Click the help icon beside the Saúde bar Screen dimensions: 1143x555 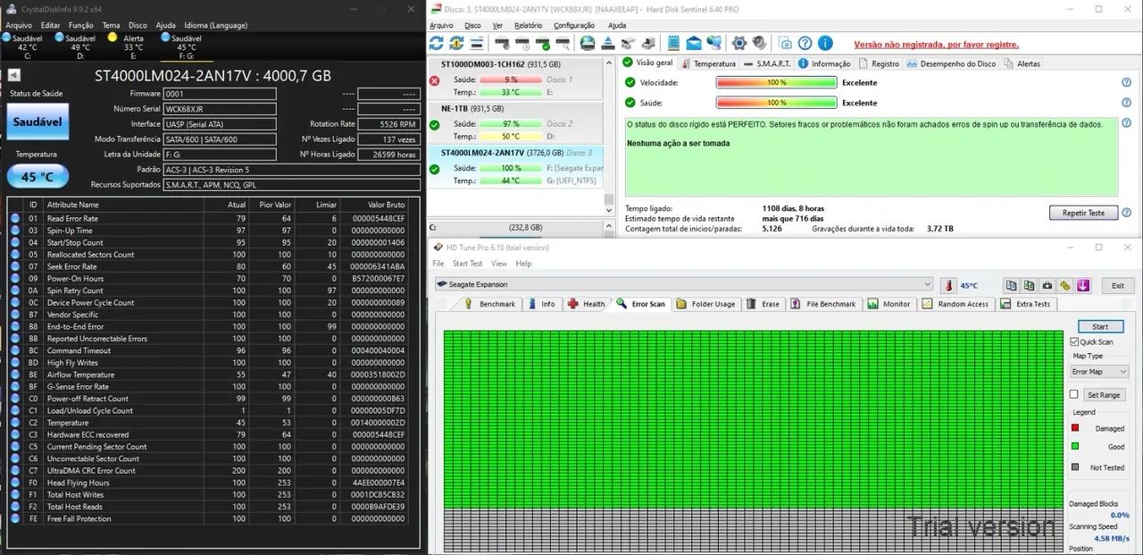click(1126, 103)
